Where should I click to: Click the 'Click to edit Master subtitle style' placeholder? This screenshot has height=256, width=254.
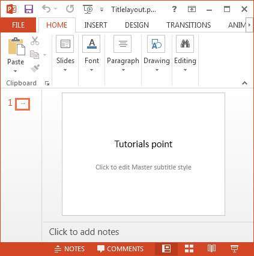(x=144, y=167)
